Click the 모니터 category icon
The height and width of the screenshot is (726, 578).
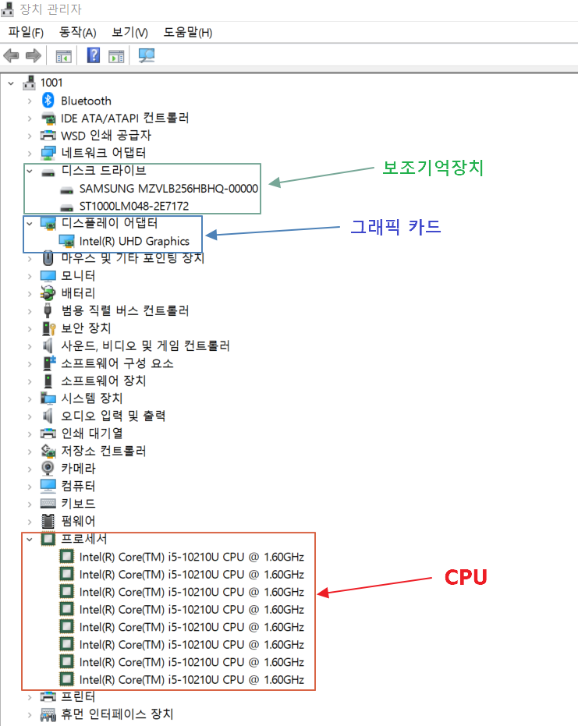(48, 276)
